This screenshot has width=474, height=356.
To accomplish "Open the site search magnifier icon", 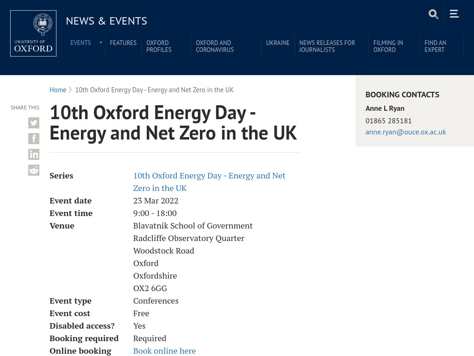I will click(433, 14).
